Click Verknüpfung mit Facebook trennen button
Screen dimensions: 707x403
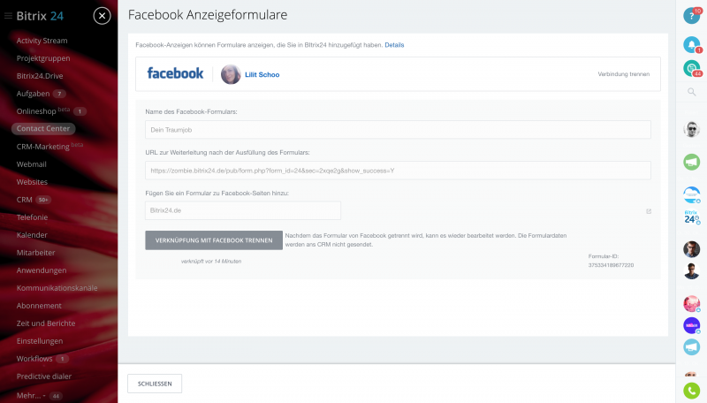coord(214,240)
